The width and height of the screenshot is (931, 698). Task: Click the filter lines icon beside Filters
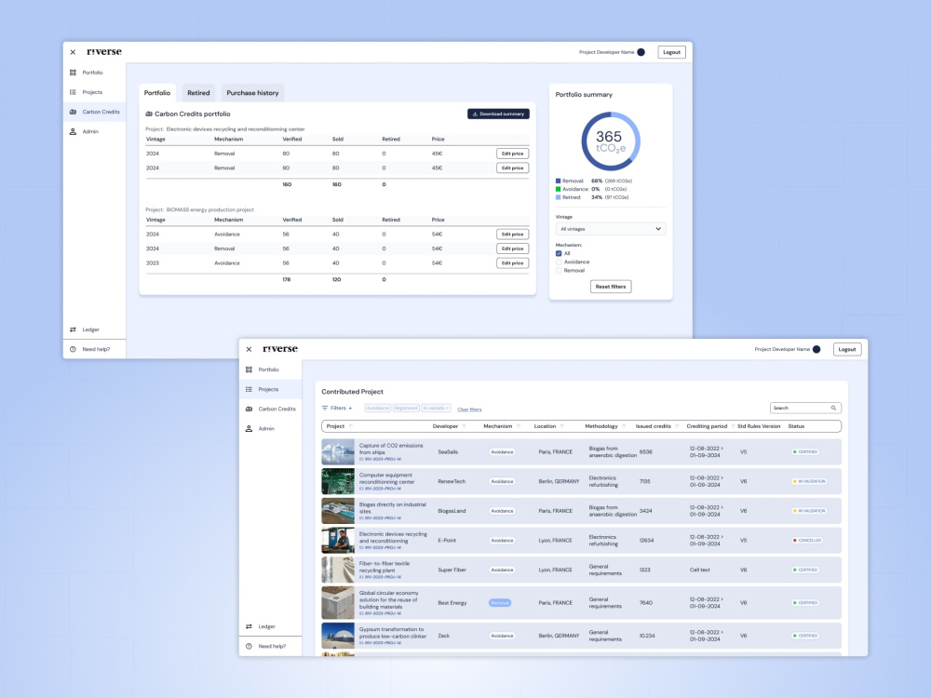pos(325,408)
